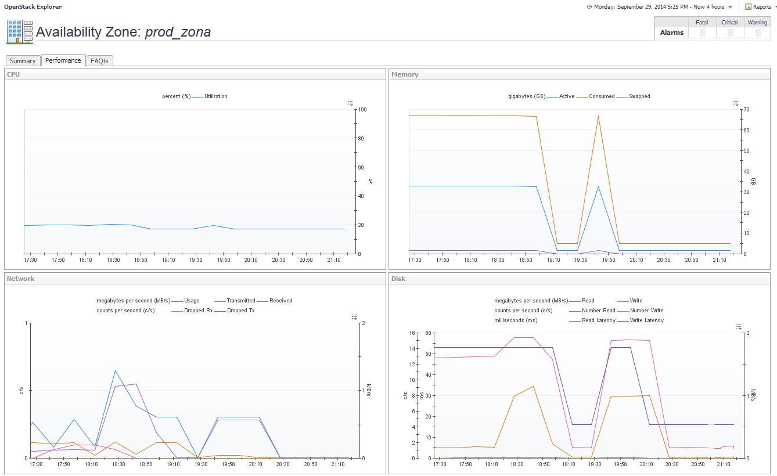The image size is (777, 476).
Task: Click the Reports icon
Action: 748,7
